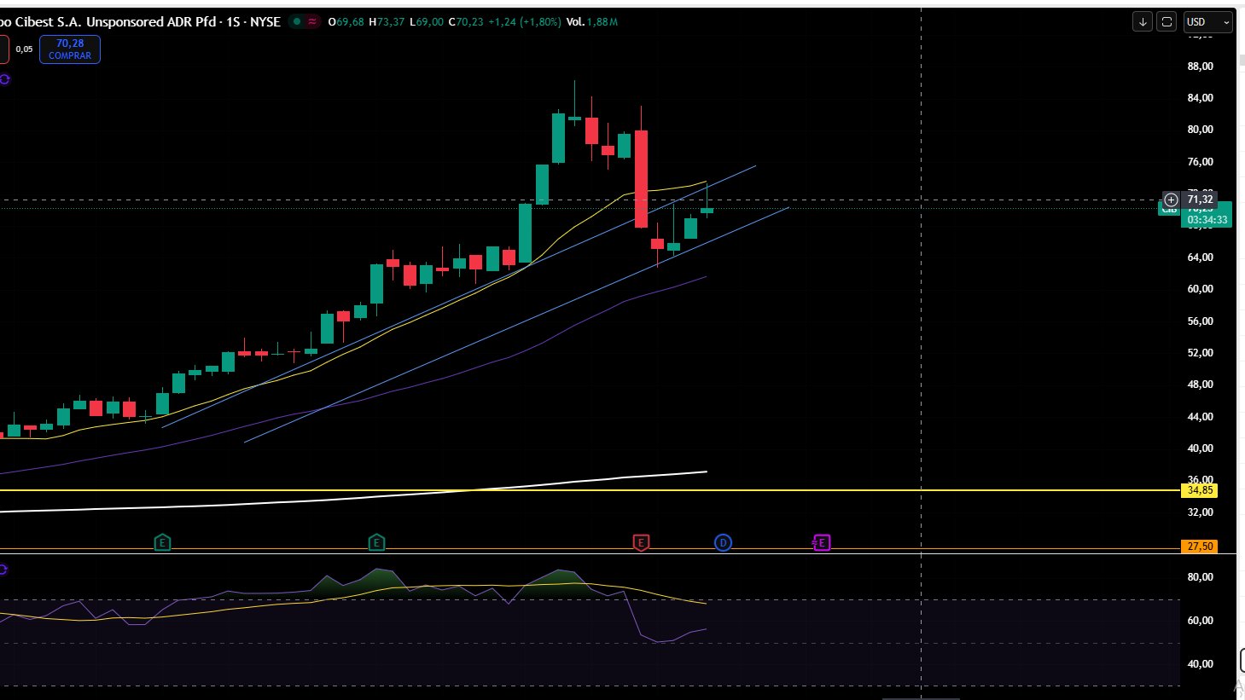The height and width of the screenshot is (700, 1245).
Task: Click the NYSE exchange label in chart title
Action: tap(265, 21)
